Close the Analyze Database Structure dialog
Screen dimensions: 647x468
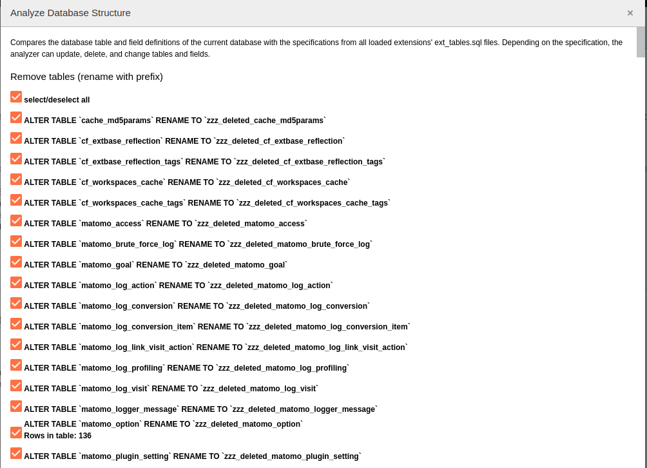(630, 13)
